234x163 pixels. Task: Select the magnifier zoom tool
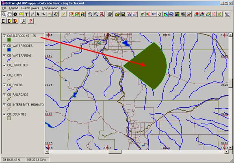coord(4,14)
